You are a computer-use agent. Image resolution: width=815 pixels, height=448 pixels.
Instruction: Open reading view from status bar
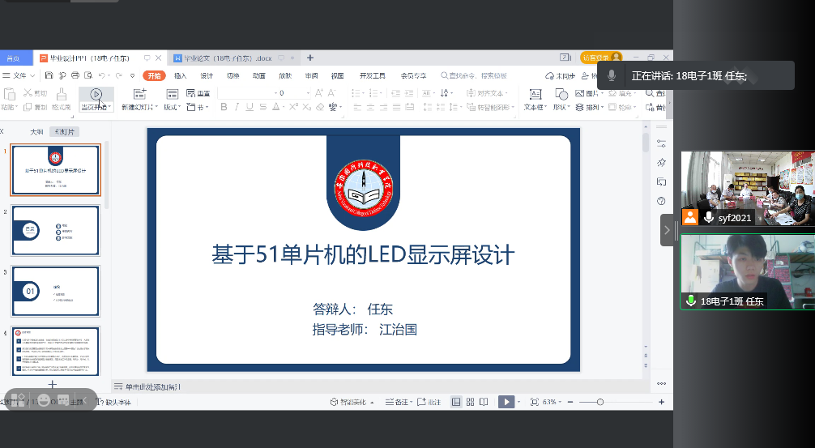[484, 402]
